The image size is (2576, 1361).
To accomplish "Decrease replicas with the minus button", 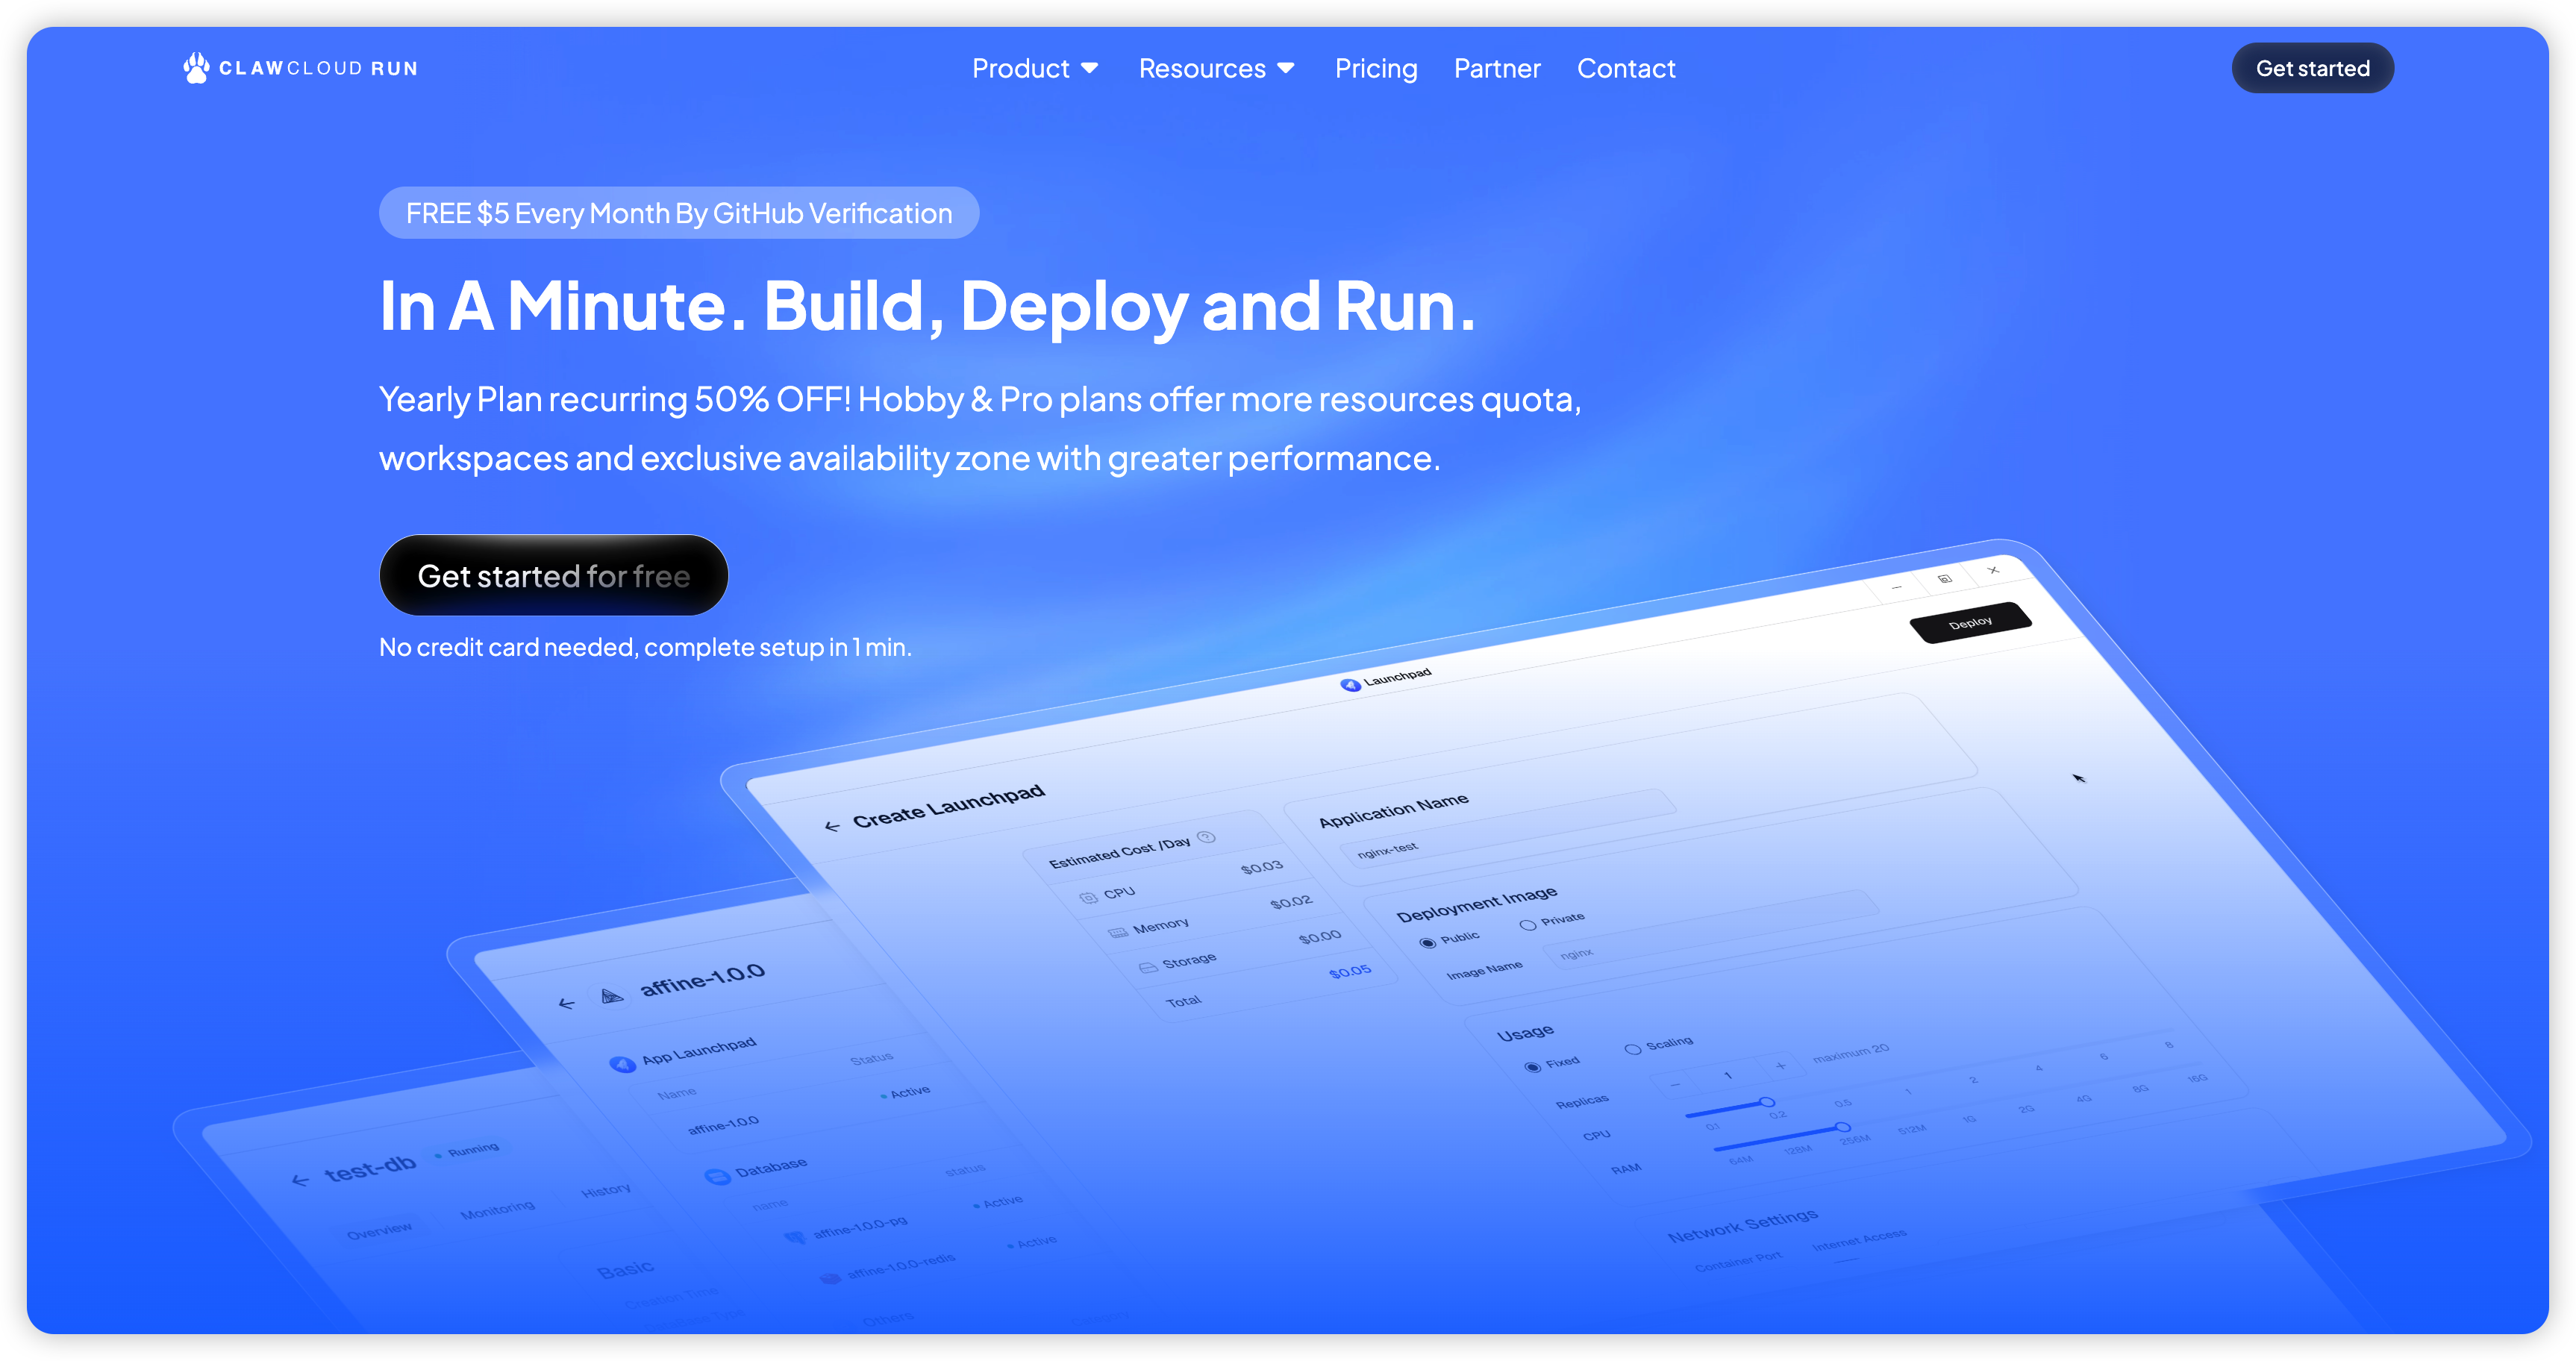I will 1675,1084.
